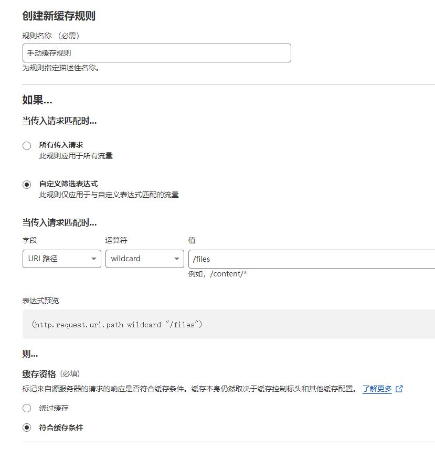
Task: Select the 符合缓存条件 radio option
Action: (27, 427)
